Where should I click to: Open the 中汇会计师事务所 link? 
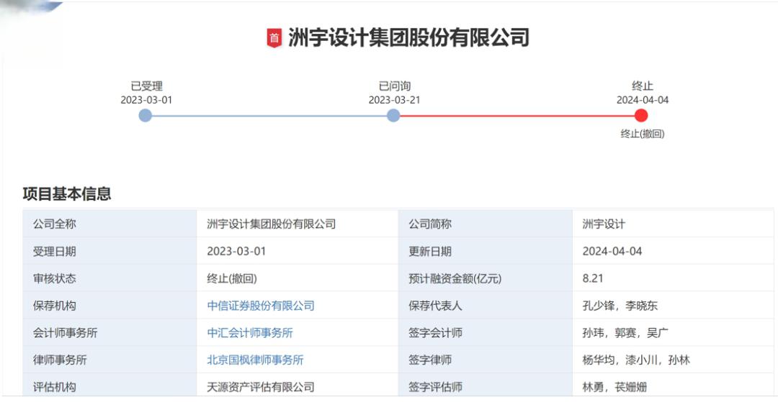pyautogui.click(x=250, y=333)
